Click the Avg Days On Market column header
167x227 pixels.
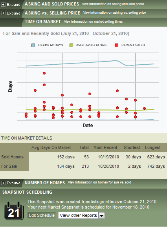click(x=51, y=147)
